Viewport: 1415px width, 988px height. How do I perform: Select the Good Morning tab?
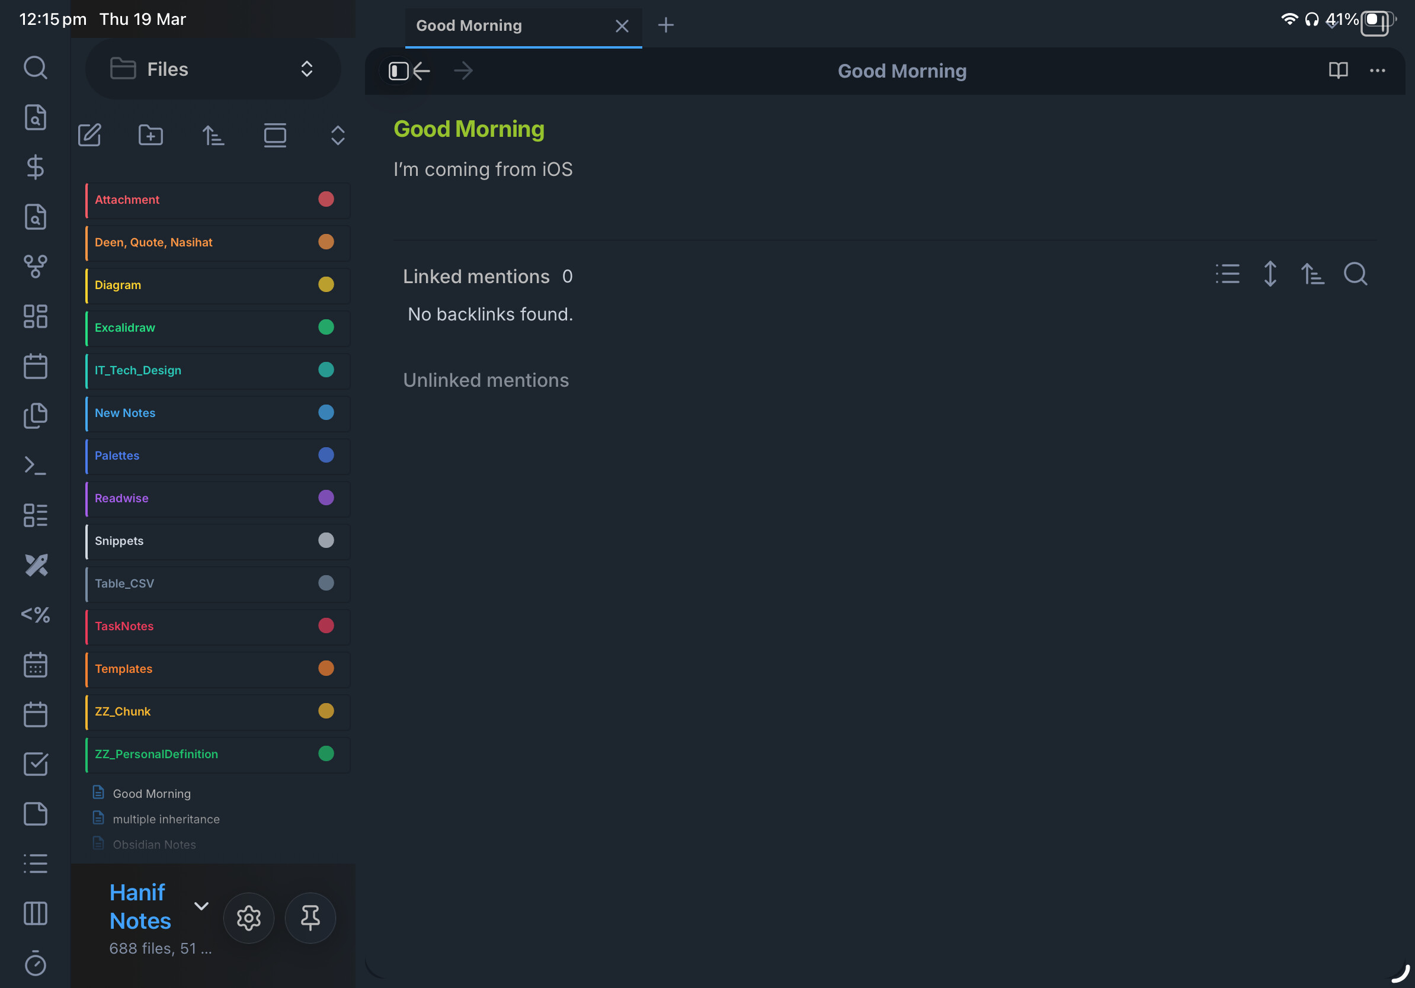(x=468, y=25)
